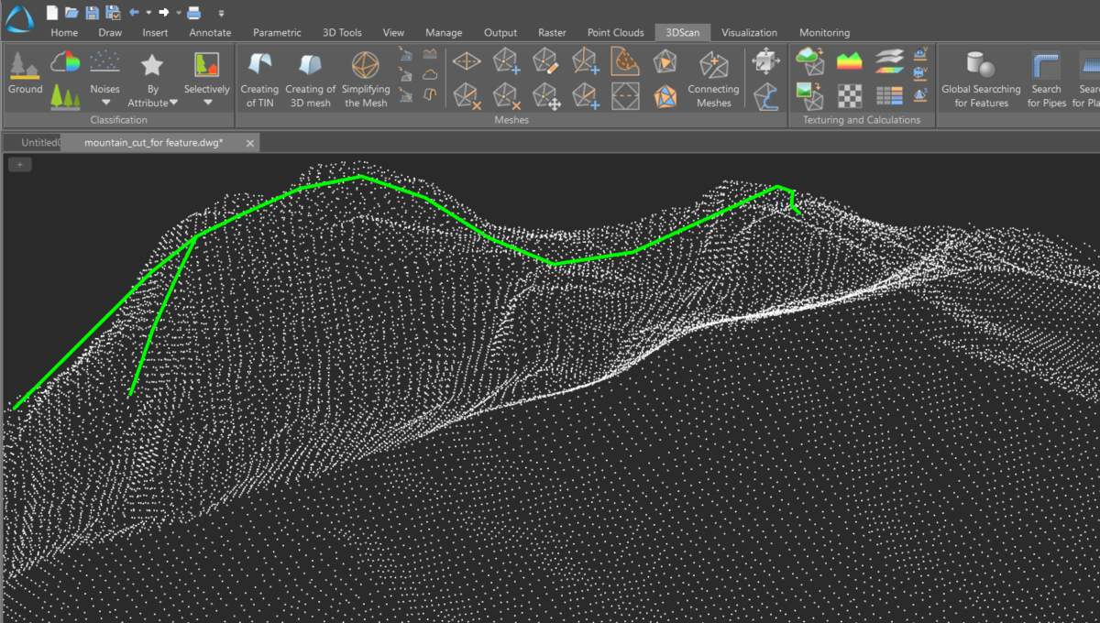Expand the Selectively classification dropdown
This screenshot has width=1100, height=623.
point(206,103)
